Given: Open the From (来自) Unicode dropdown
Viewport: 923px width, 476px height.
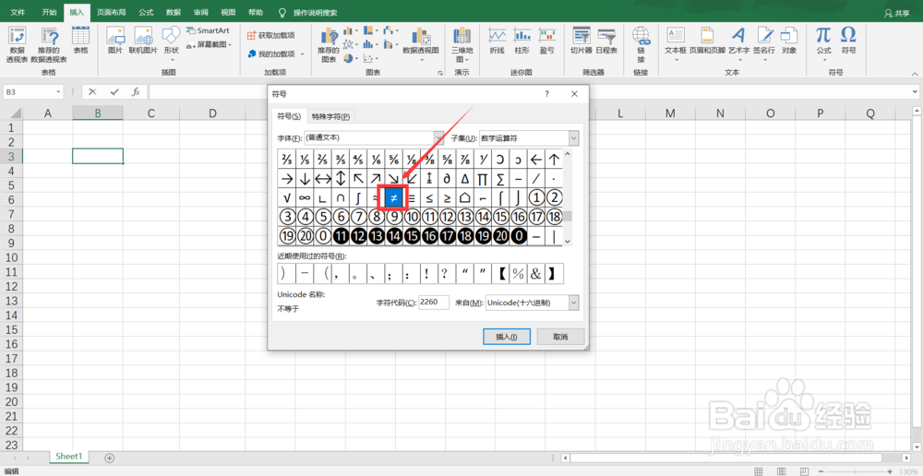Looking at the screenshot, I should pyautogui.click(x=574, y=303).
